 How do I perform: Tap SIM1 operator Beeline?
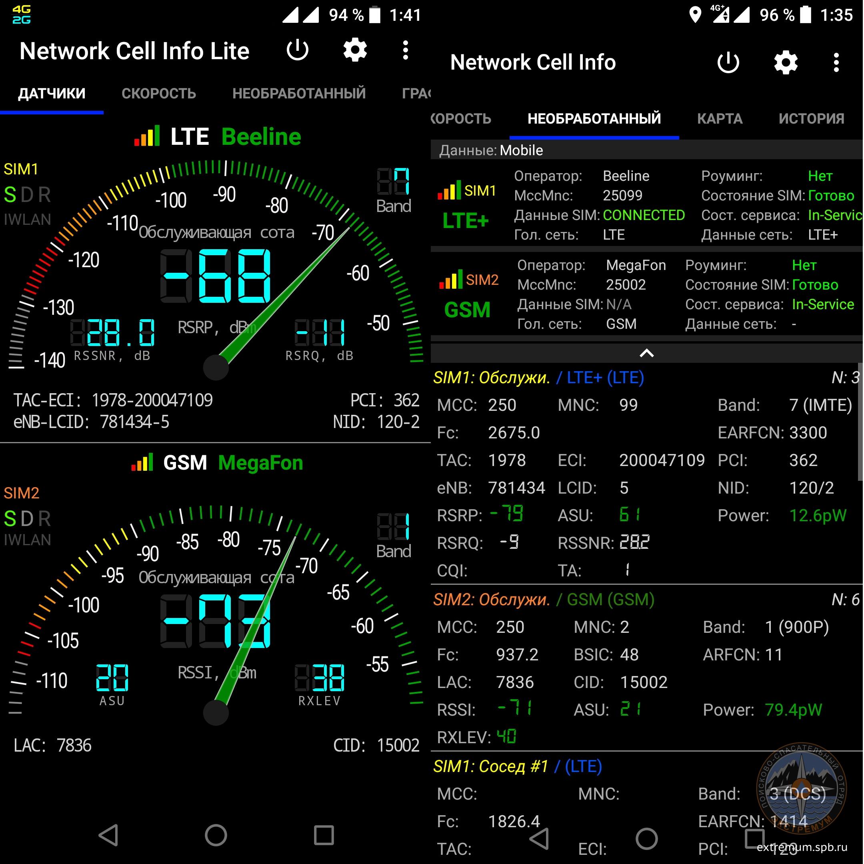pos(626,176)
